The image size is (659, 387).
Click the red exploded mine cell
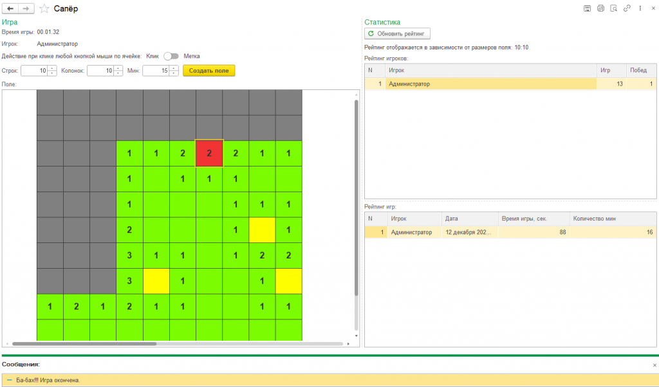pyautogui.click(x=209, y=153)
